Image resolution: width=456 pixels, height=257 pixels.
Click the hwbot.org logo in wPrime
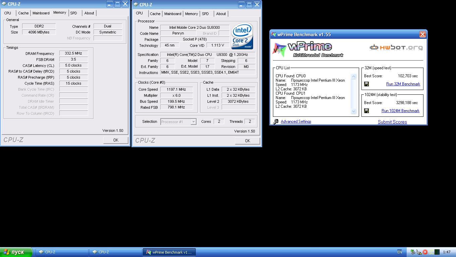point(396,48)
